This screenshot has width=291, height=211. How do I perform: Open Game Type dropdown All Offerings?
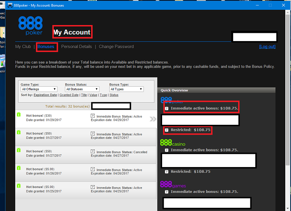tap(39, 89)
